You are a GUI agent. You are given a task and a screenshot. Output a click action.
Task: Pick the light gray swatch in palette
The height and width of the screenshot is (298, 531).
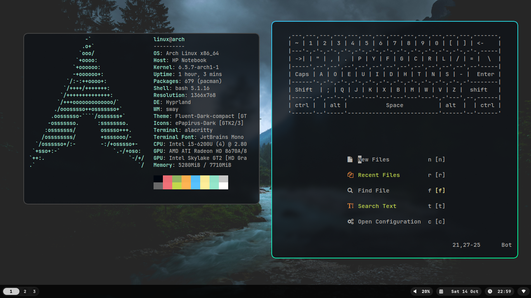click(224, 179)
